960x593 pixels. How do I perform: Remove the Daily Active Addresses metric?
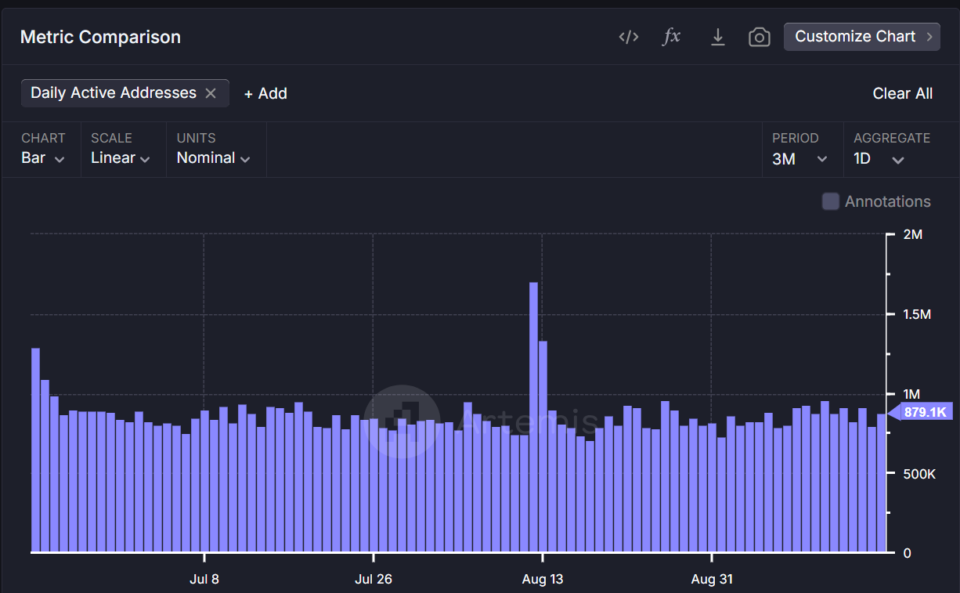pyautogui.click(x=210, y=92)
